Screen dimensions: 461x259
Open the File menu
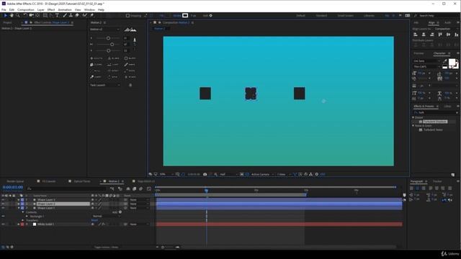pos(4,9)
